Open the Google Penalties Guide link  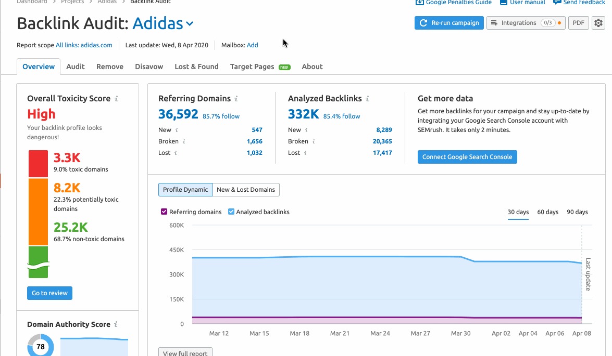tap(459, 2)
